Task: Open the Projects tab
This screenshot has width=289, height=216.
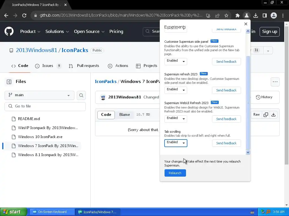Action: click(147, 66)
